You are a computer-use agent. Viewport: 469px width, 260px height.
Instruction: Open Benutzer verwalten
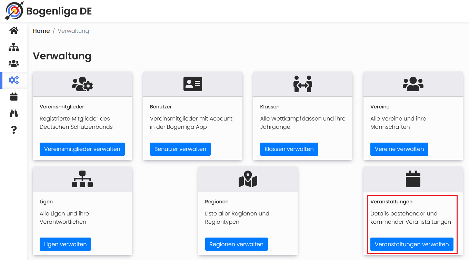(x=180, y=149)
